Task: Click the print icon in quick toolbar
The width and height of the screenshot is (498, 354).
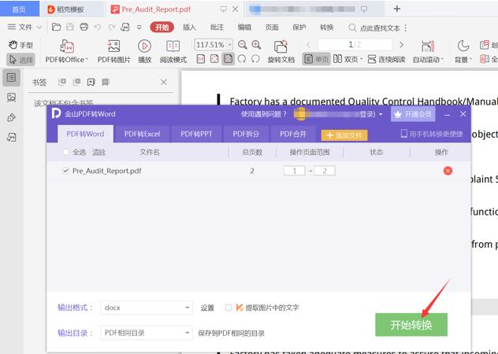Action: pos(84,28)
